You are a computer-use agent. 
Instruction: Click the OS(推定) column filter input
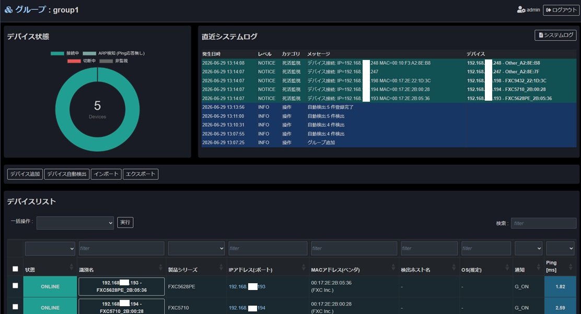486,248
